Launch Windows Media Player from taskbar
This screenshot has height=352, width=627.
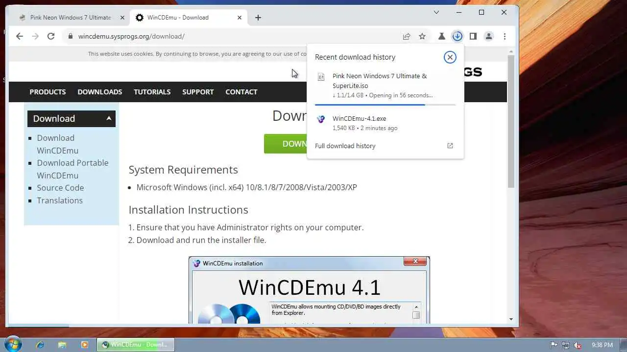[x=84, y=345]
